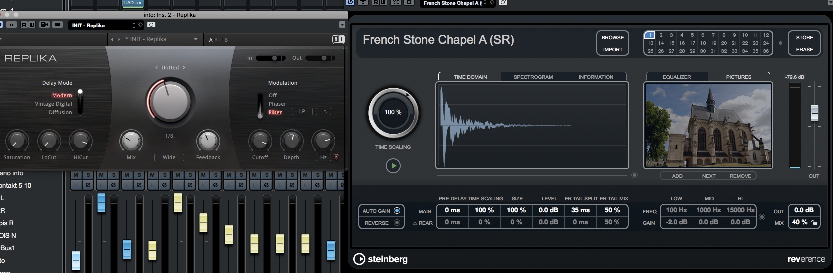Click the Saturation knob
The width and height of the screenshot is (833, 273).
pos(17,142)
